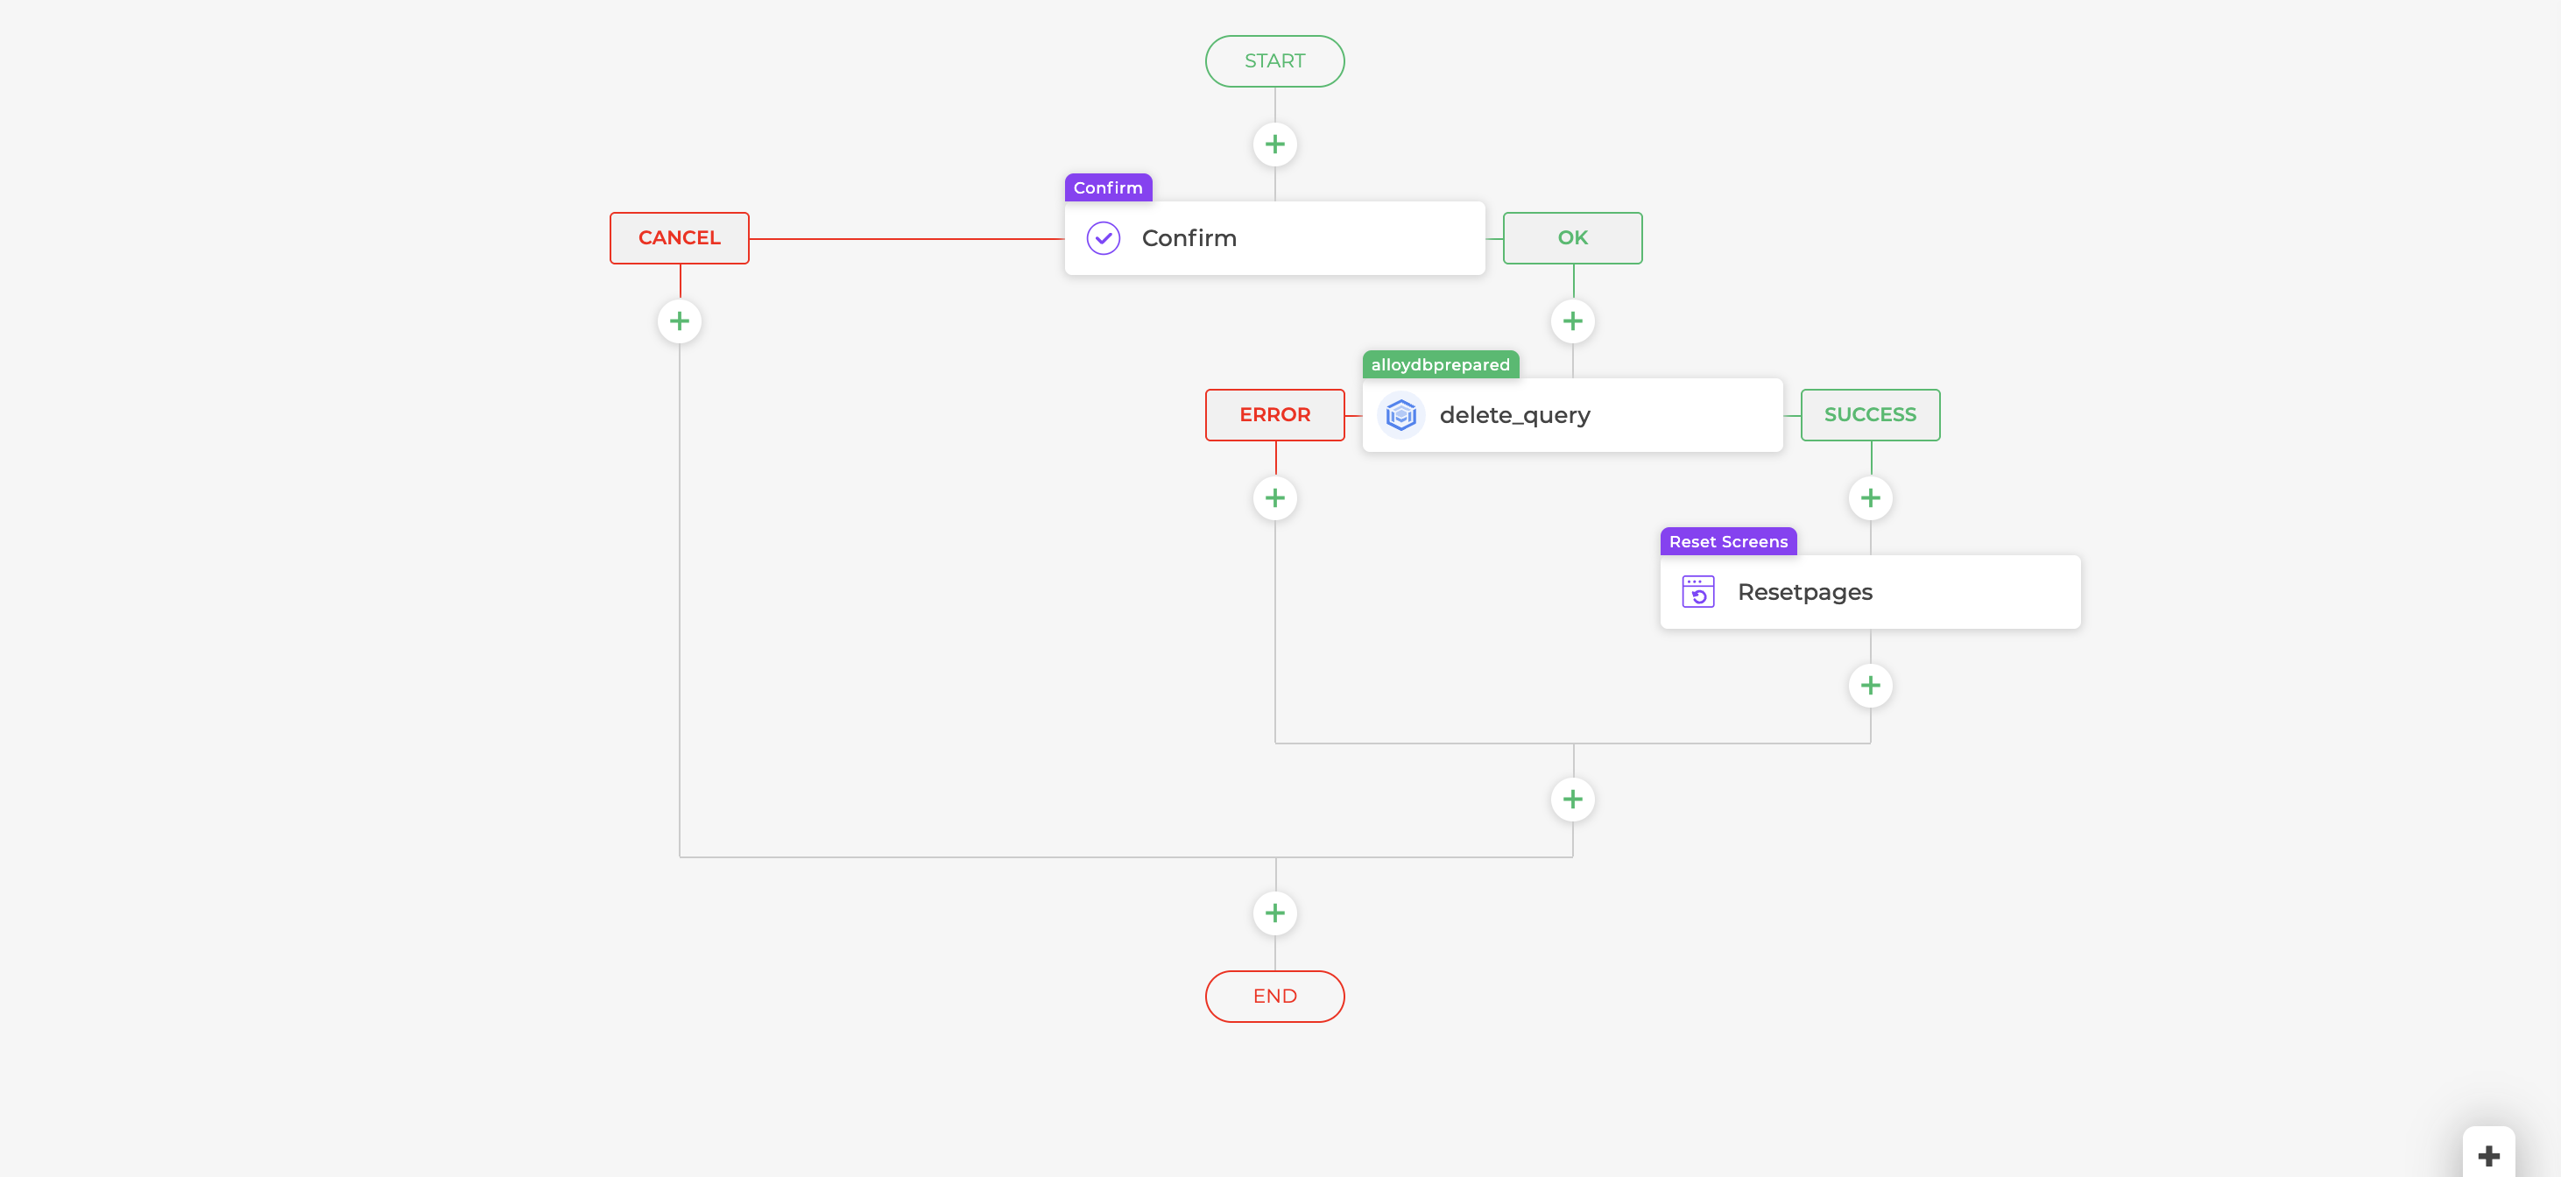Click the AlloyDB icon on delete_query
The image size is (2561, 1177).
(1400, 414)
